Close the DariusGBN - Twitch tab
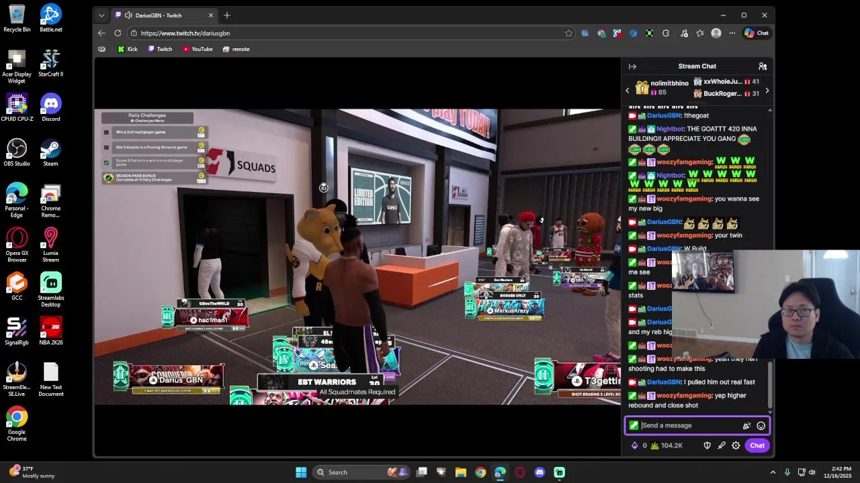Image resolution: width=860 pixels, height=483 pixels. click(x=210, y=15)
